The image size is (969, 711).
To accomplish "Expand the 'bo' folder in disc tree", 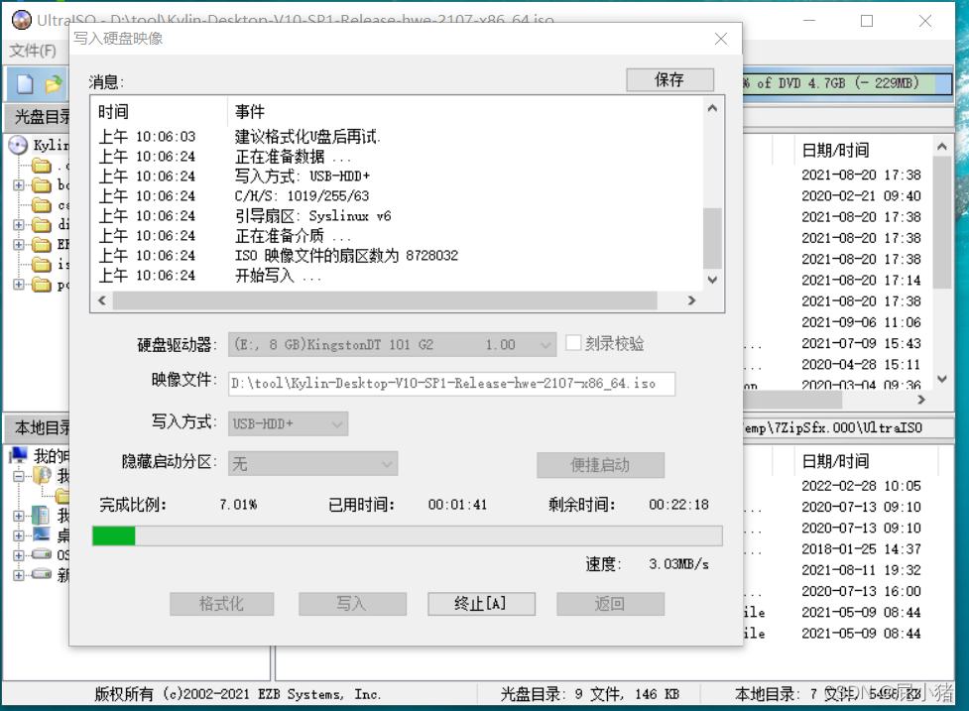I will click(x=19, y=184).
